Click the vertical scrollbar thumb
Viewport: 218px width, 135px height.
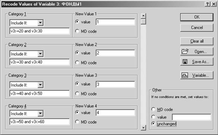(143, 22)
